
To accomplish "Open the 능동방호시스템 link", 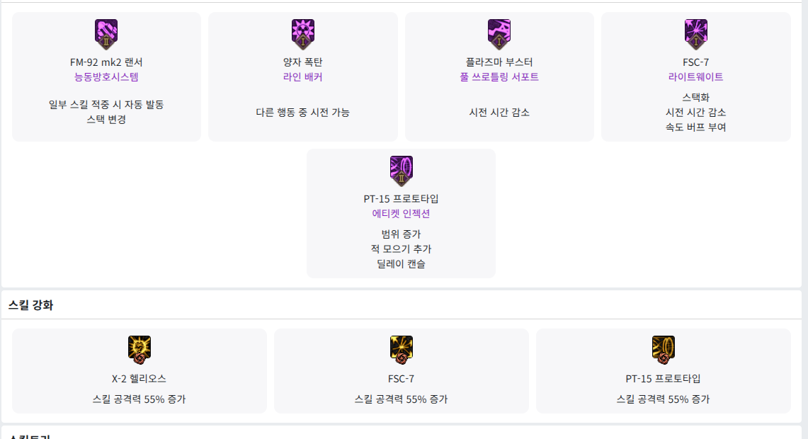I will pos(106,77).
